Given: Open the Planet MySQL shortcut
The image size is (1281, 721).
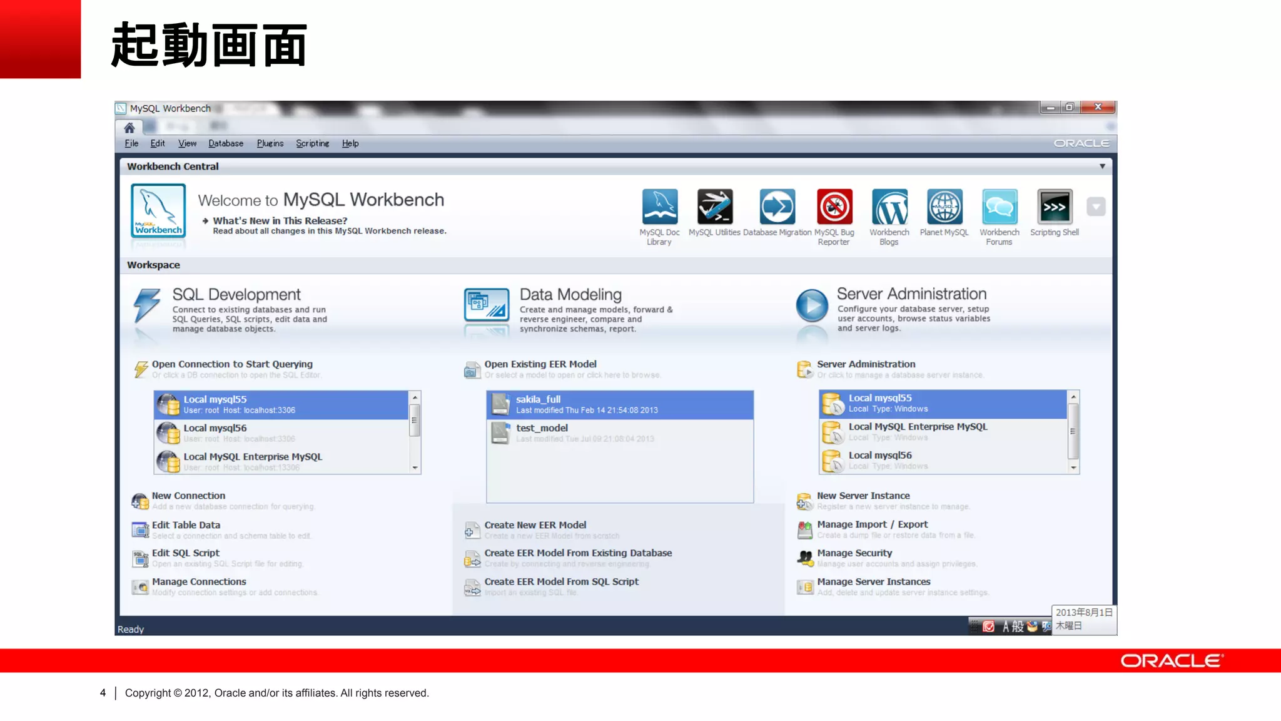Looking at the screenshot, I should click(x=944, y=207).
